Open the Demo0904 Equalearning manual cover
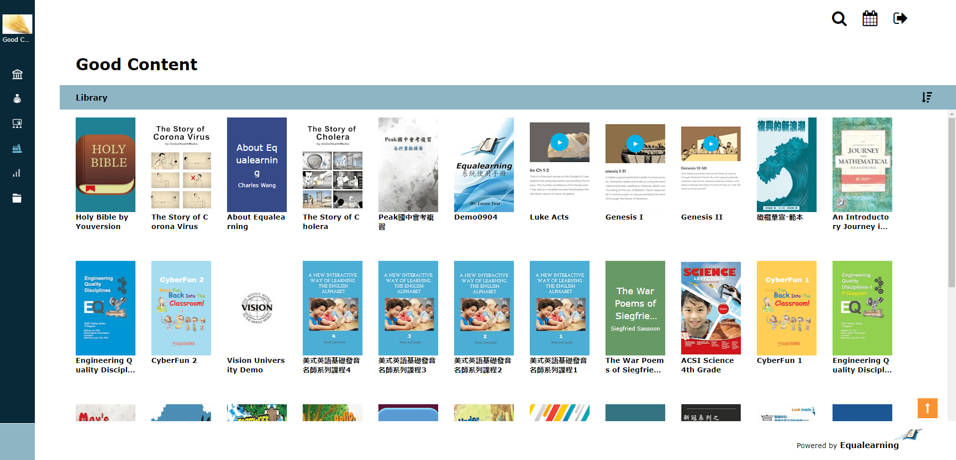The image size is (956, 460). (x=484, y=165)
